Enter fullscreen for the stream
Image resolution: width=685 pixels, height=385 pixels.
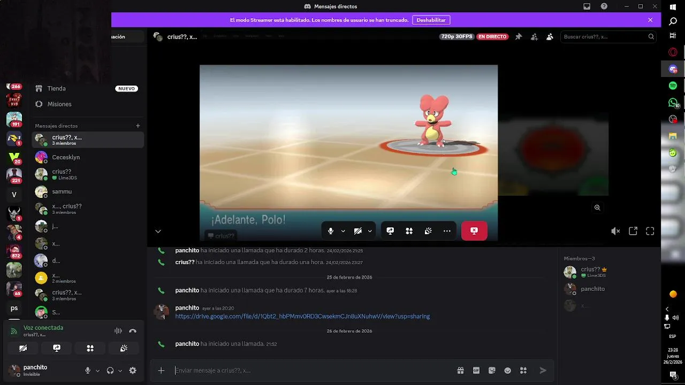coord(650,231)
